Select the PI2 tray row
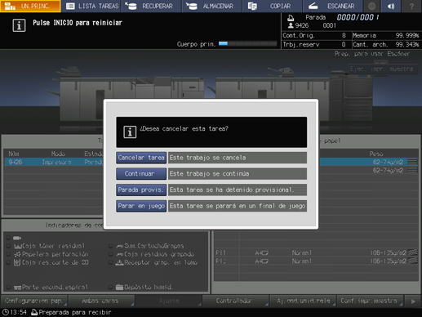 point(316,261)
